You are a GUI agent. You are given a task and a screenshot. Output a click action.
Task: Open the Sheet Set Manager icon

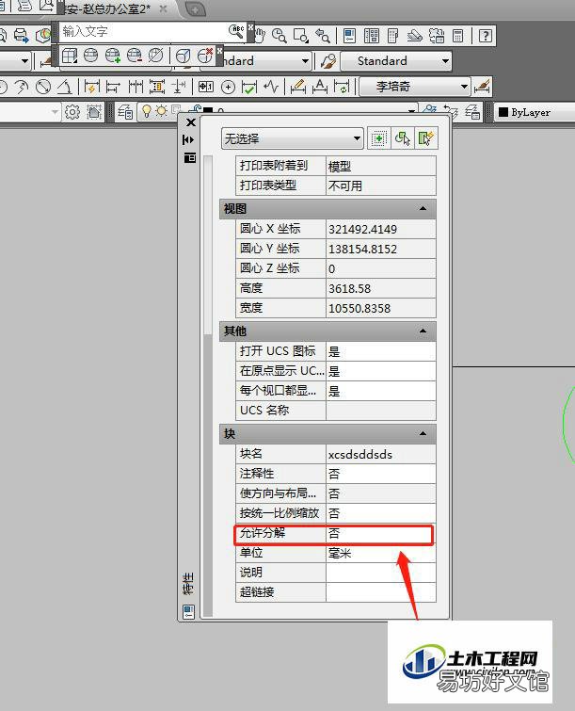415,36
